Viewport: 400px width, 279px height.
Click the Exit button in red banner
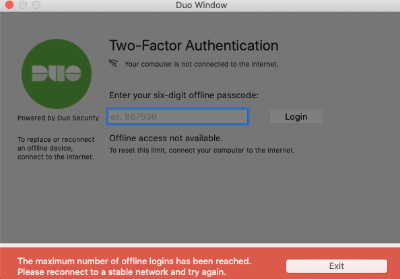(x=337, y=266)
